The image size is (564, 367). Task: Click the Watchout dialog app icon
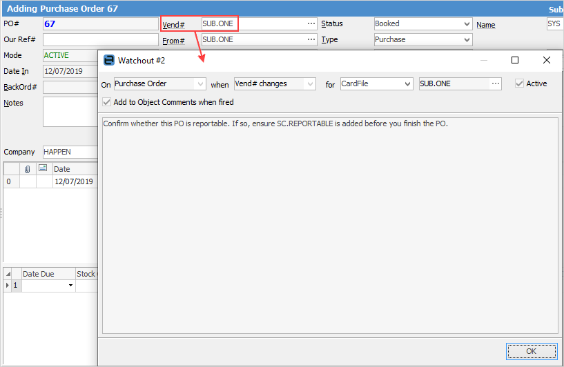click(109, 60)
